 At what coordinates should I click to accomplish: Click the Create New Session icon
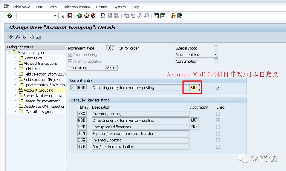coord(156,16)
